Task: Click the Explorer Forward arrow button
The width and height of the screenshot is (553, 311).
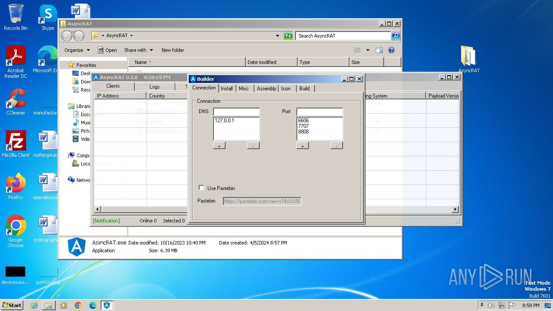Action: (79, 36)
